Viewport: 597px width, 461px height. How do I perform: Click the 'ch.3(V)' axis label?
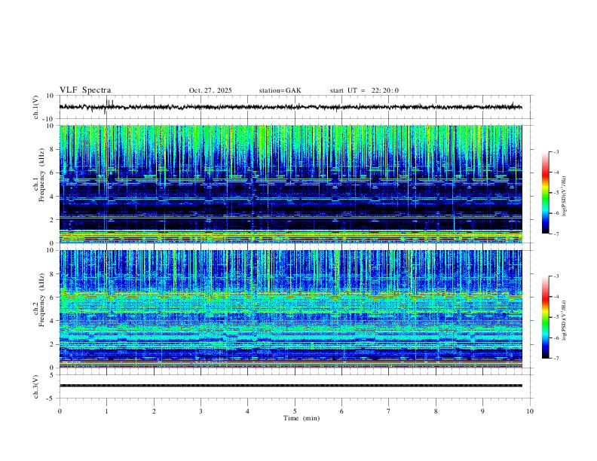(35, 387)
